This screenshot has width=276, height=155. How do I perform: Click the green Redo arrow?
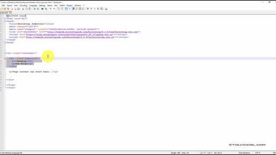pyautogui.click(x=38, y=9)
